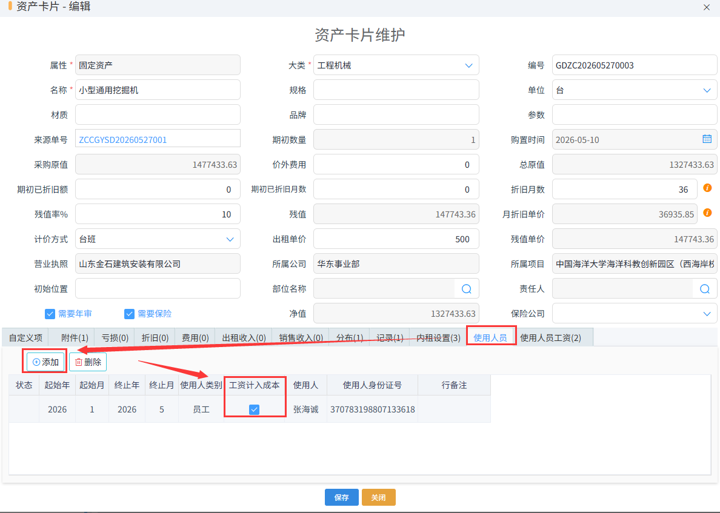The height and width of the screenshot is (513, 720).
Task: Click the 起始年 column header
Action: click(57, 385)
